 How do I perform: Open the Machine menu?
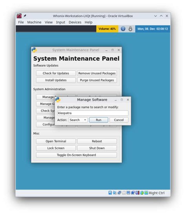(34, 22)
